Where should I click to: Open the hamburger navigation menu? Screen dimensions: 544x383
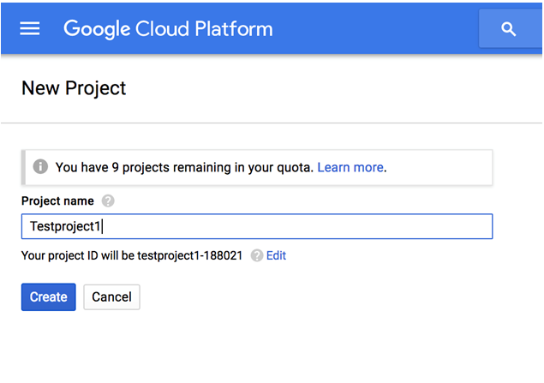(30, 28)
